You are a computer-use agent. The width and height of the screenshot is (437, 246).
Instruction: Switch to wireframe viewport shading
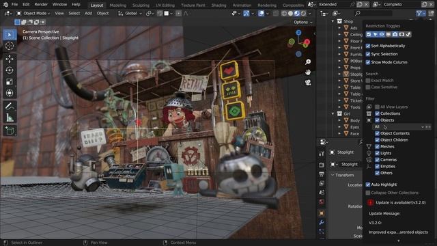pos(284,14)
